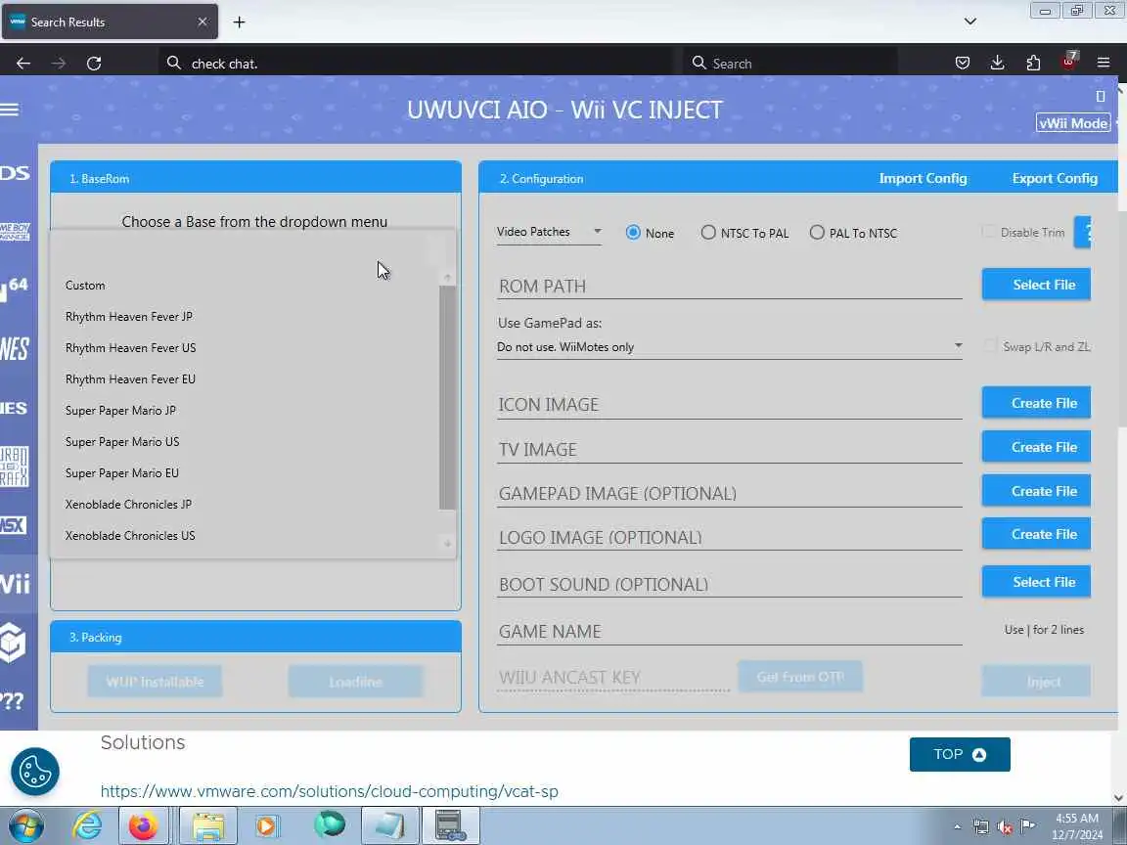Click Create File for GAMEPAD IMAGE
Viewport: 1127px width, 845px height.
[1036, 491]
